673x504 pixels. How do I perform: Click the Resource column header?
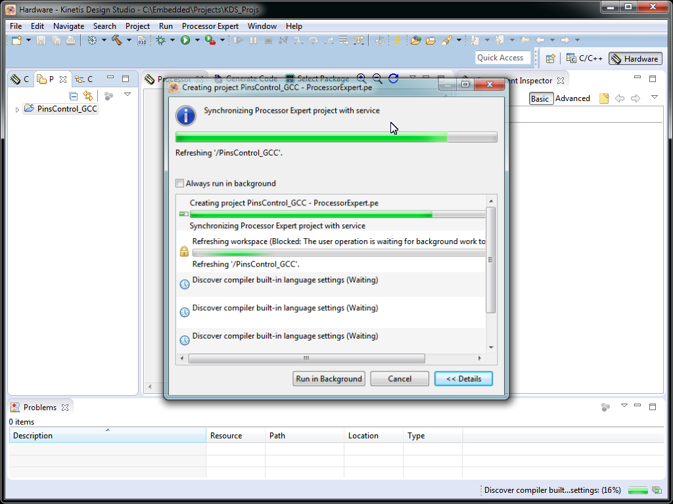236,436
